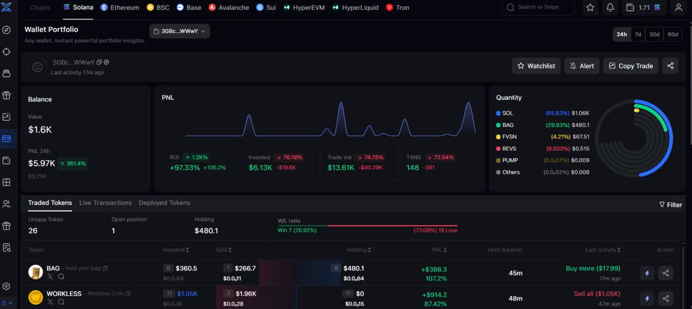Screen dimensions: 692x309
Task: Switch to the Solana chain tab
Action: [78, 7]
